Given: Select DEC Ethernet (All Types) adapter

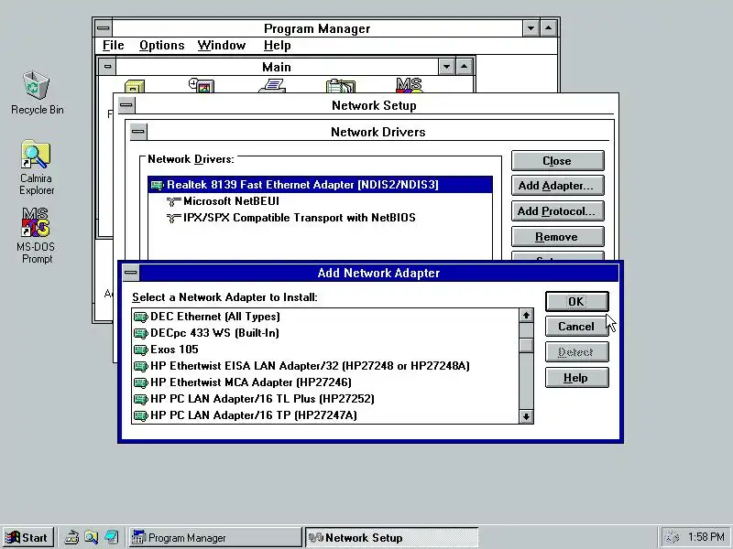Looking at the screenshot, I should 325,317.
